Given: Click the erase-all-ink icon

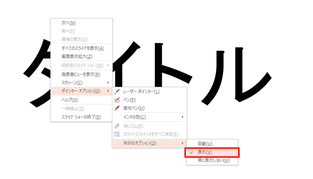Looking at the screenshot, I should tap(117, 134).
